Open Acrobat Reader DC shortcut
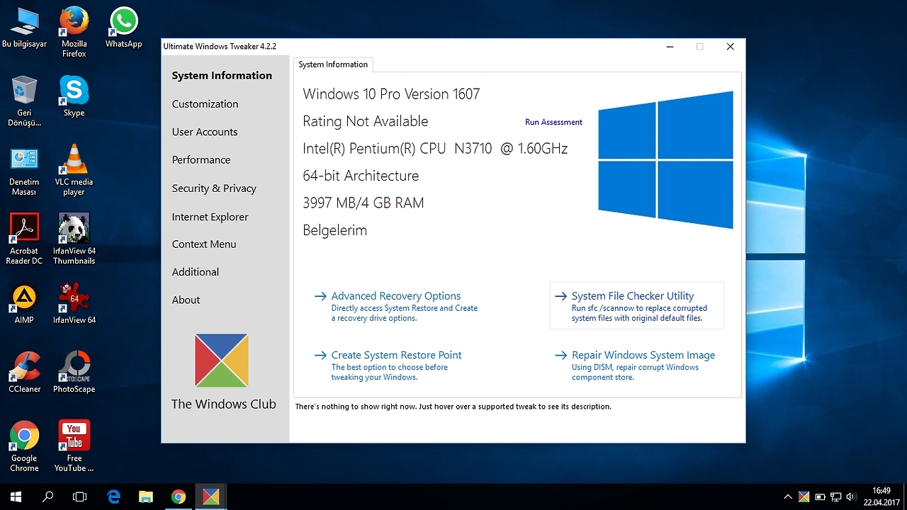This screenshot has height=510, width=907. tap(24, 239)
